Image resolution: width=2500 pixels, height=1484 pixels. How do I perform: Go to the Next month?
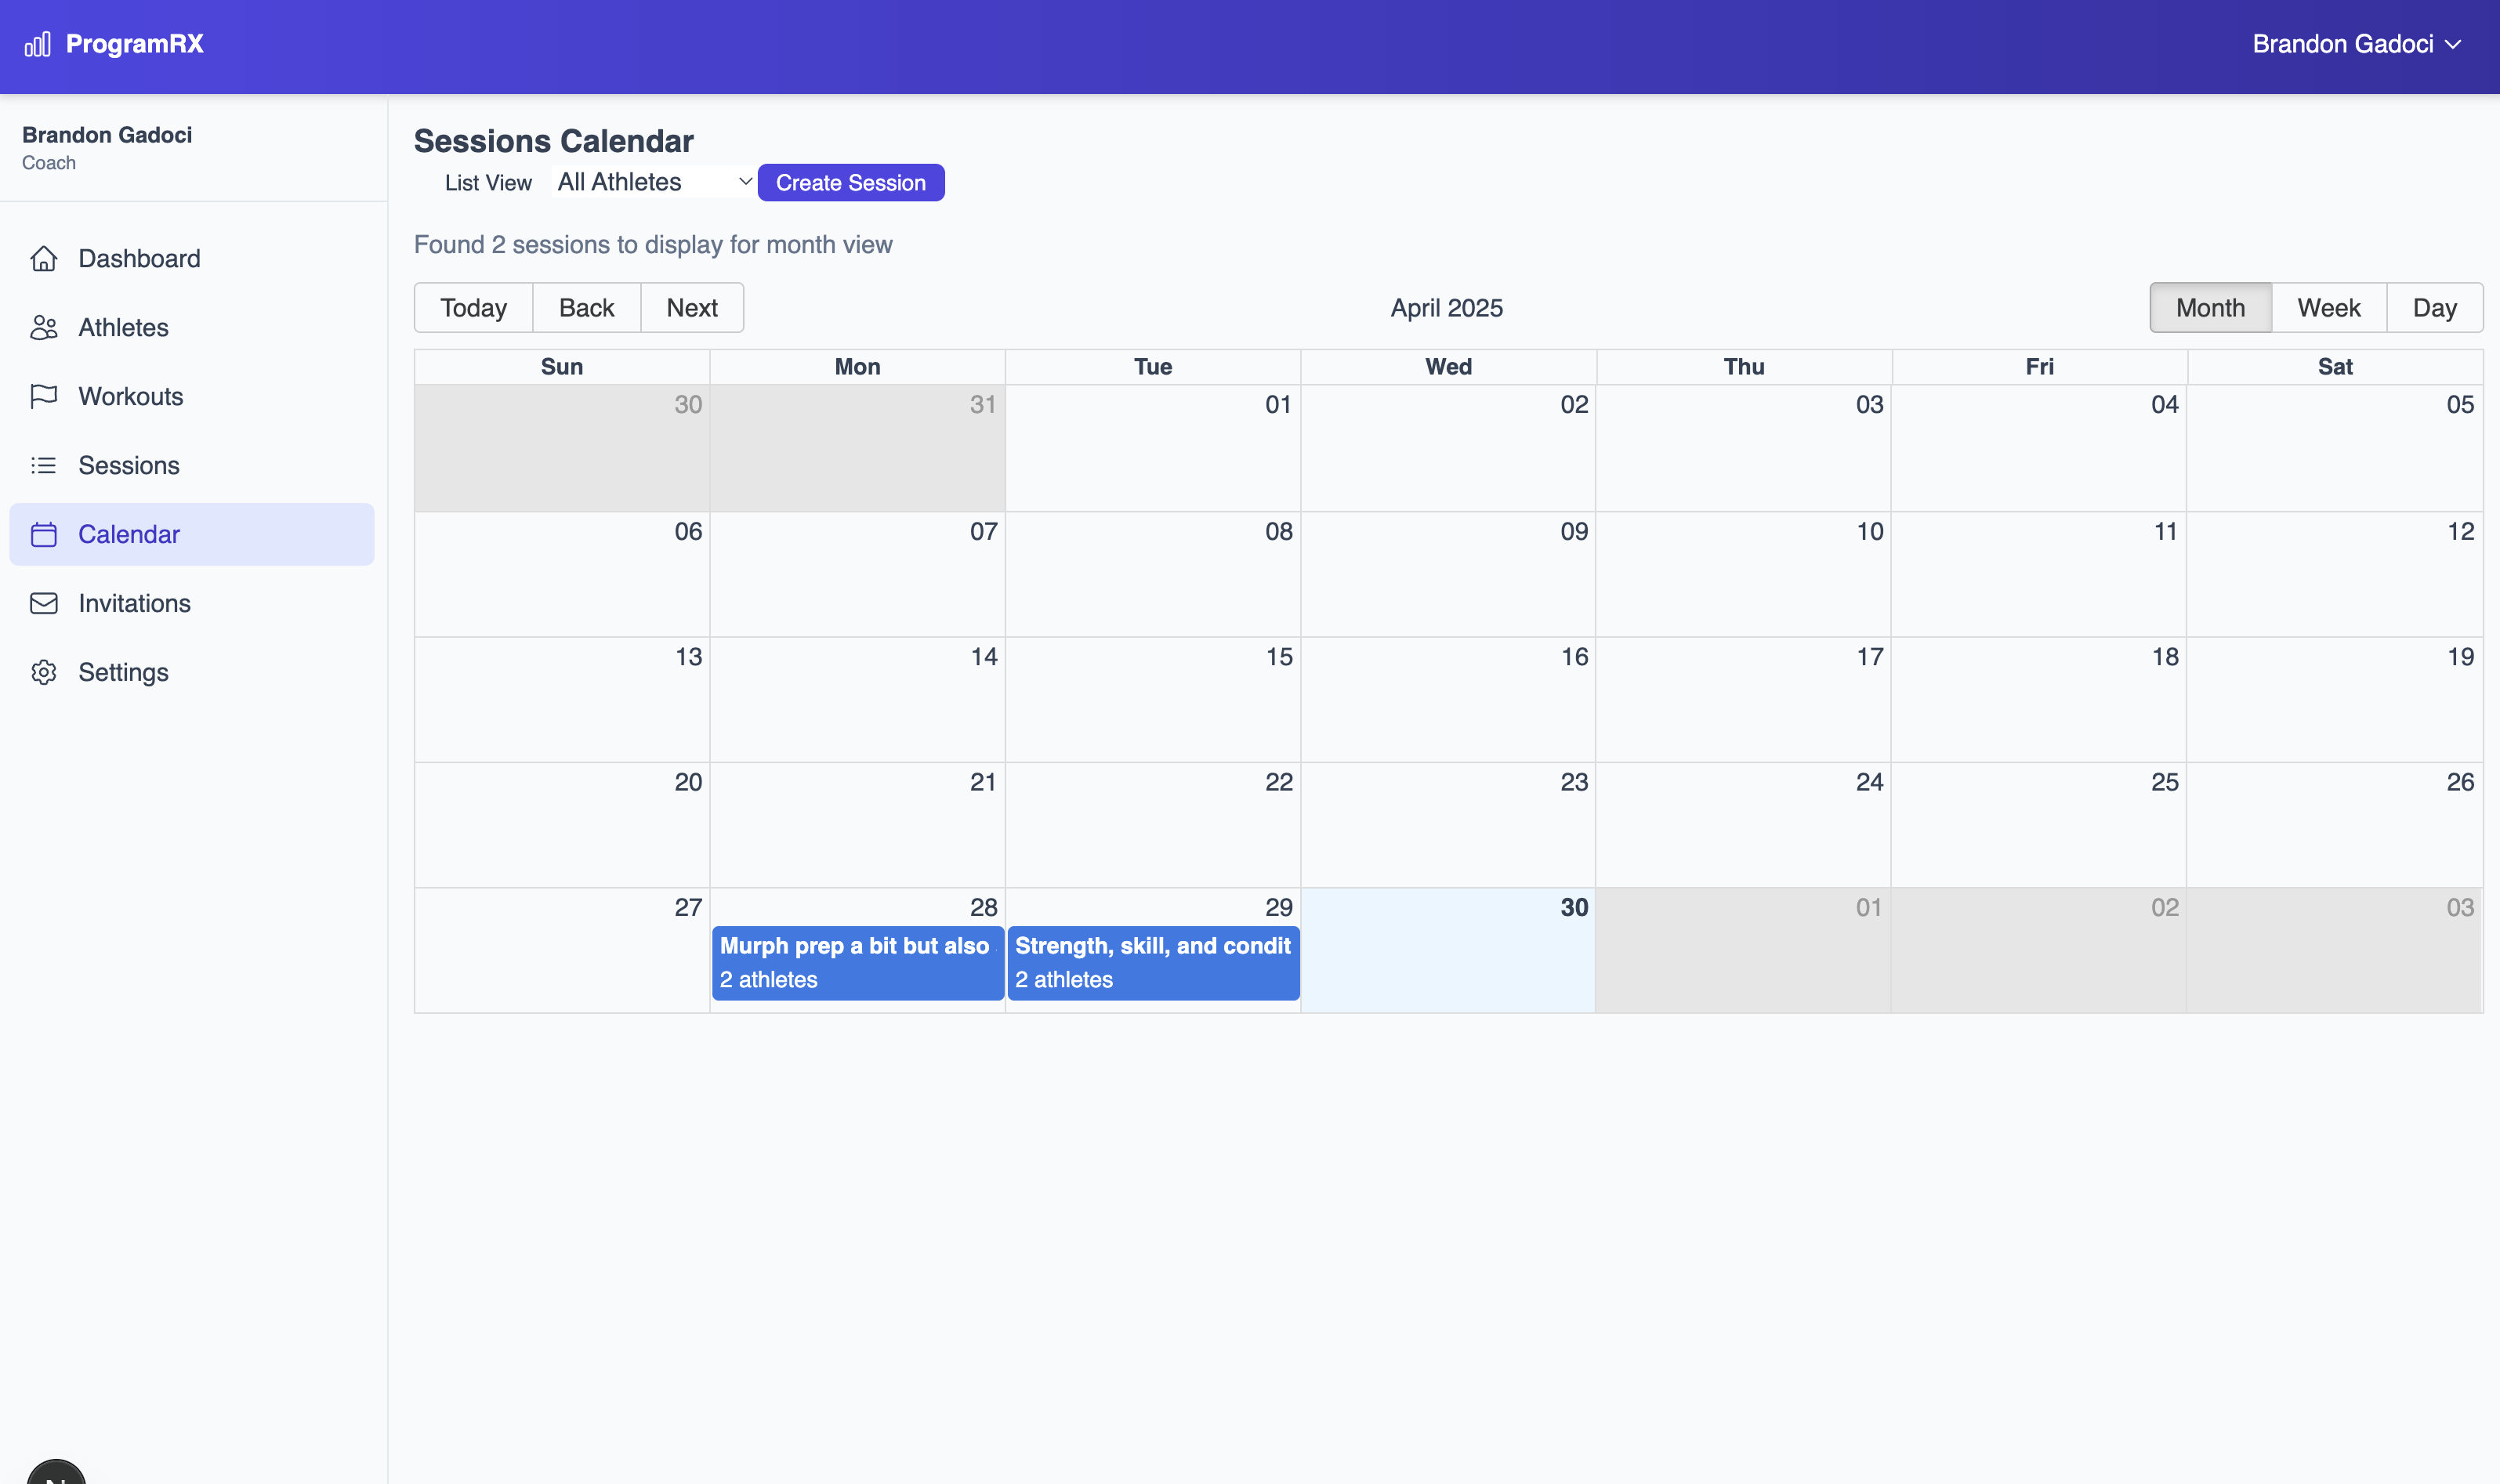[x=692, y=308]
